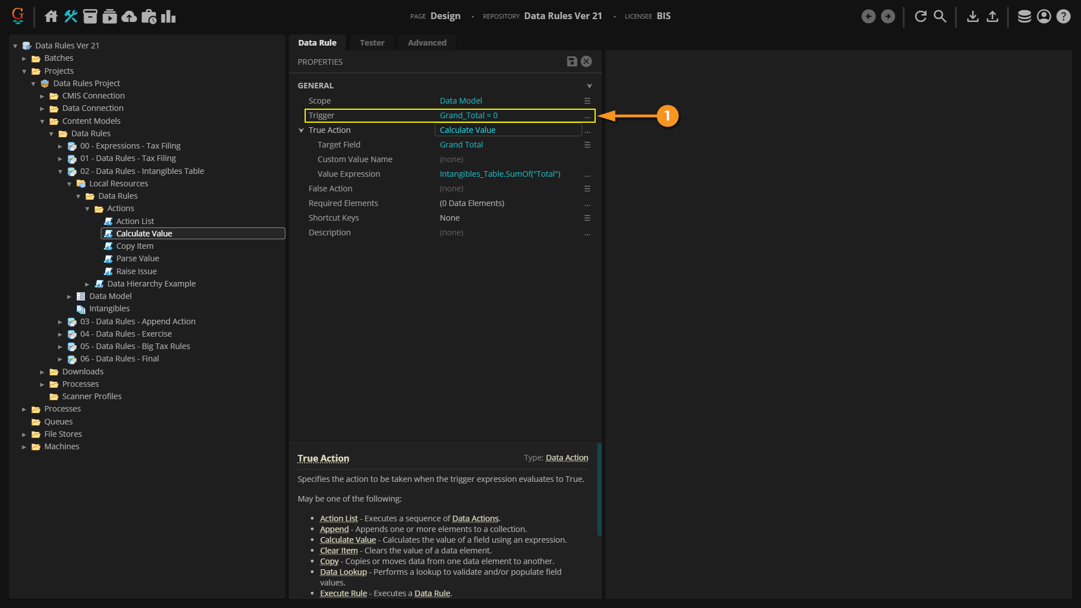Click the help panel vertical scrollbar
The width and height of the screenshot is (1081, 608).
(599, 490)
